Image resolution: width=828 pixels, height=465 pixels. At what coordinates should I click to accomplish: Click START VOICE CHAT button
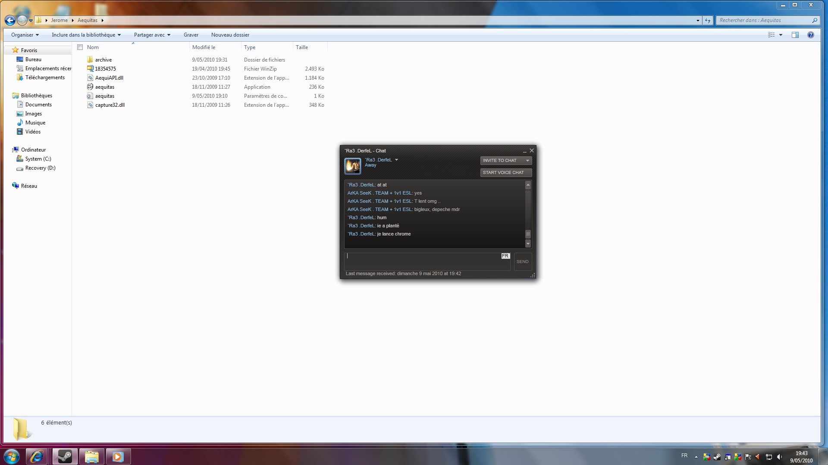(506, 173)
